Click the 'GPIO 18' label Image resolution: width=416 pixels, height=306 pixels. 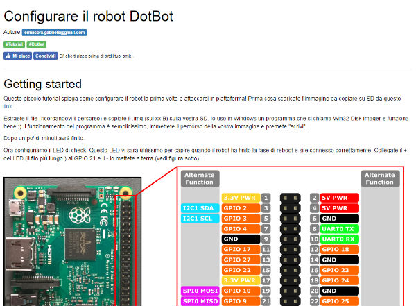340,249
